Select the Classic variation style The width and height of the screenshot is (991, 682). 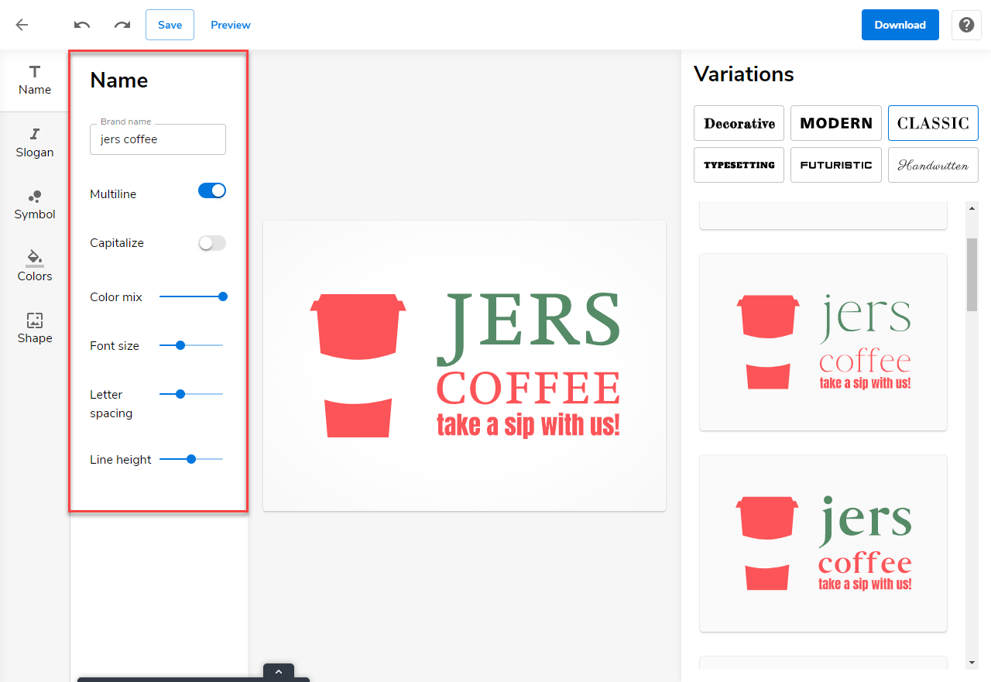coord(933,123)
